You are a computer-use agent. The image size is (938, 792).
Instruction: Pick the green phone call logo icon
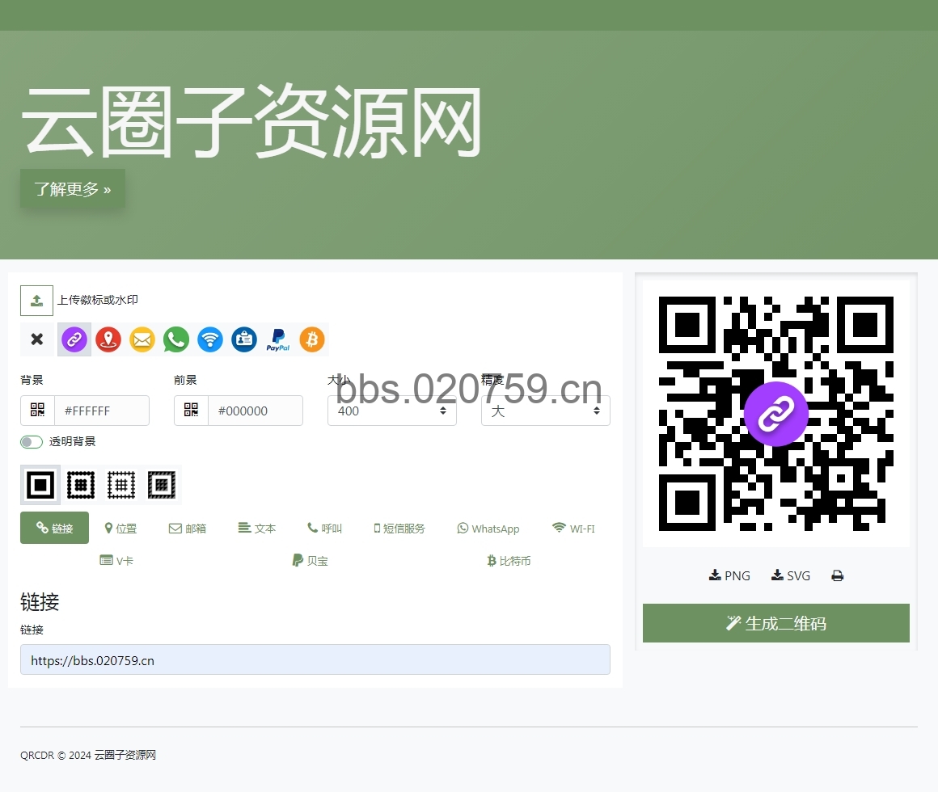click(x=176, y=339)
